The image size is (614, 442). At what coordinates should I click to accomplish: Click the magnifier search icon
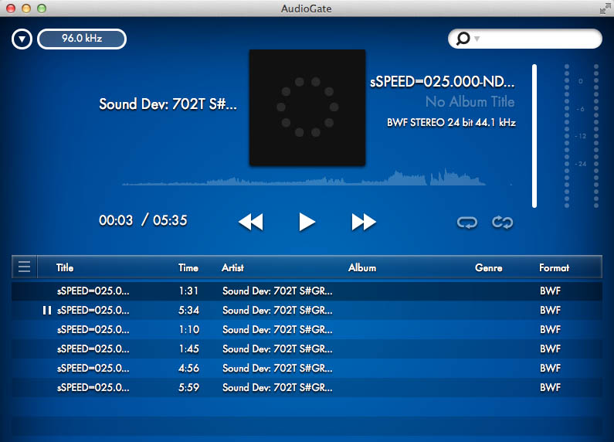(463, 39)
